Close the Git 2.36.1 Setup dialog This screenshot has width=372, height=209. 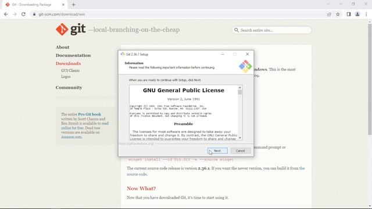tap(247, 54)
